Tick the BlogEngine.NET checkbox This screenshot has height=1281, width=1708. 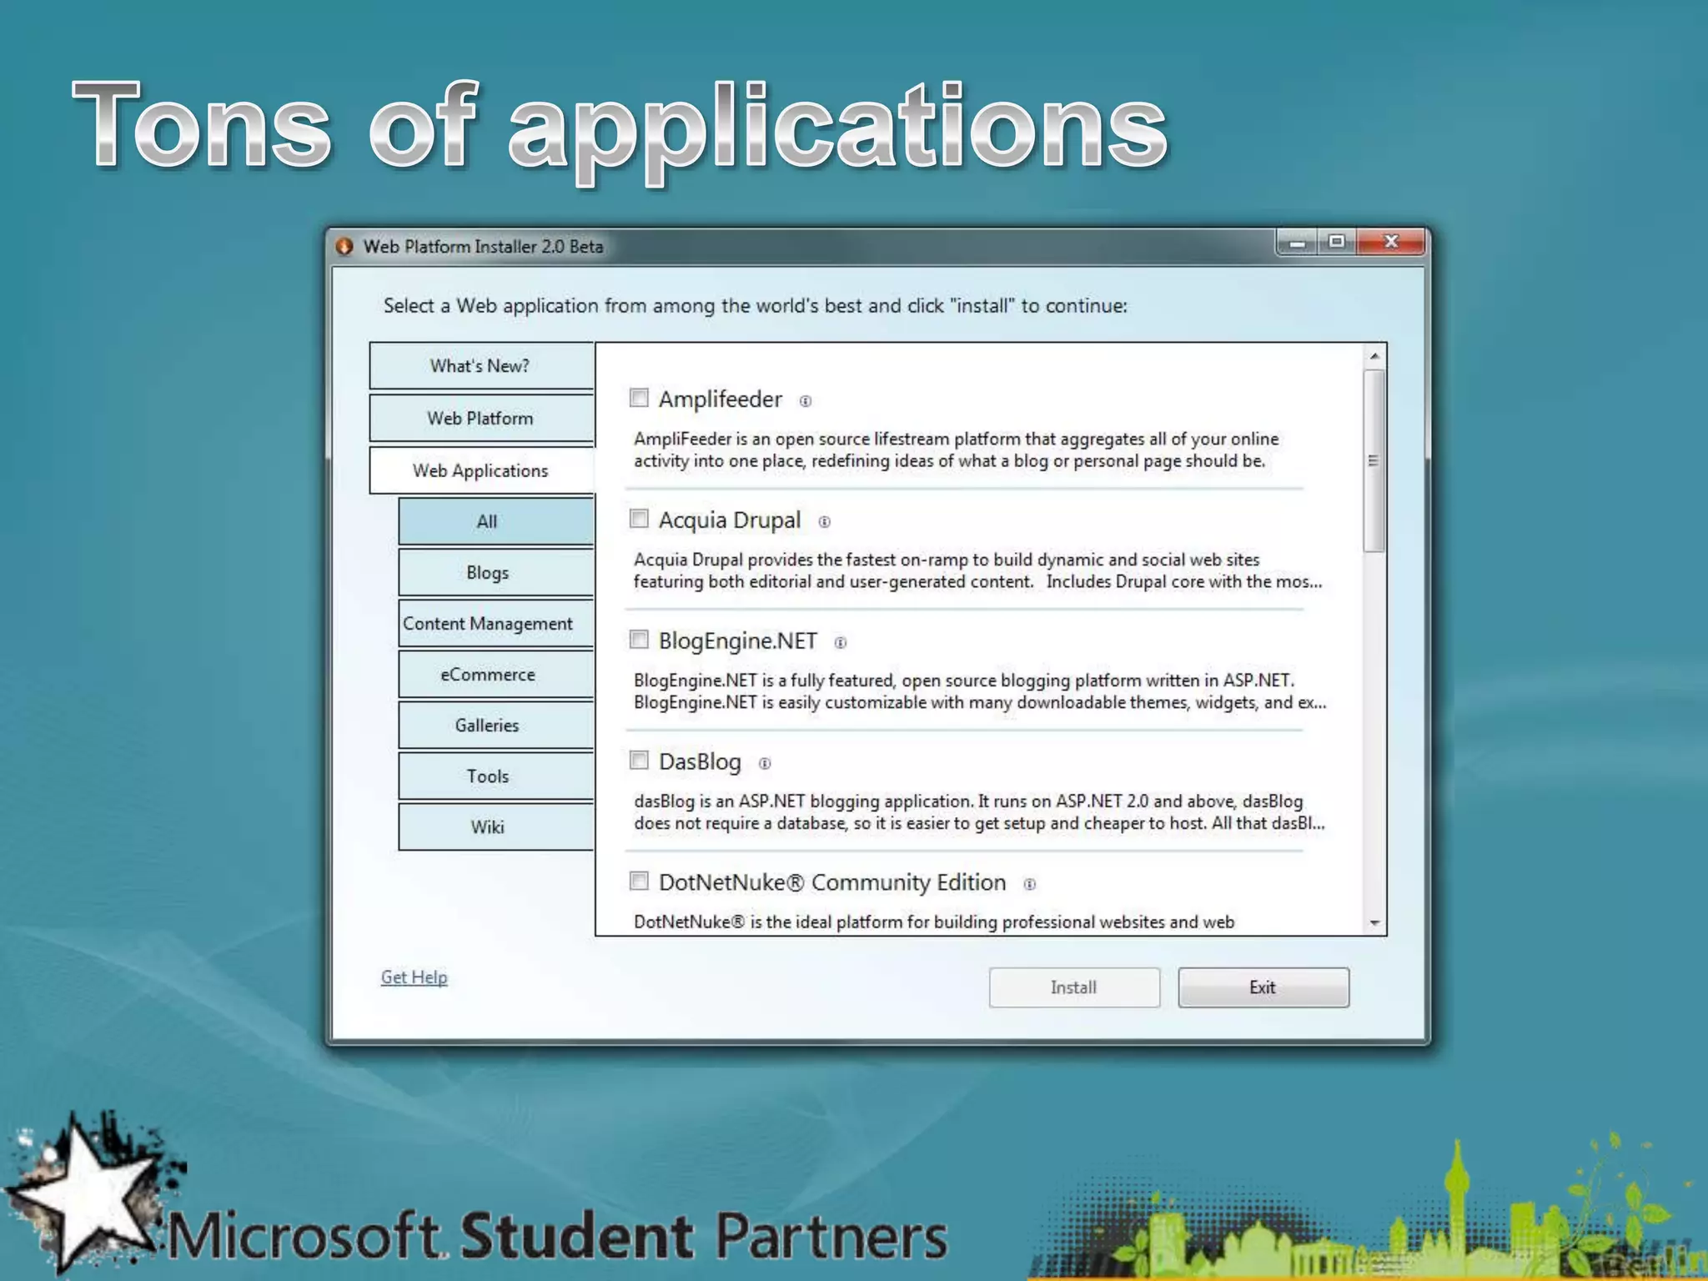click(639, 640)
